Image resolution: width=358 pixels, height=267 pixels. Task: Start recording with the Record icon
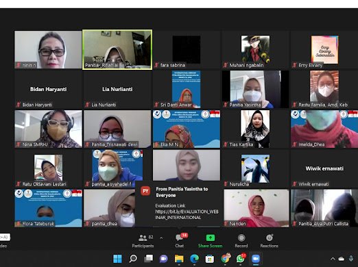pos(241,238)
